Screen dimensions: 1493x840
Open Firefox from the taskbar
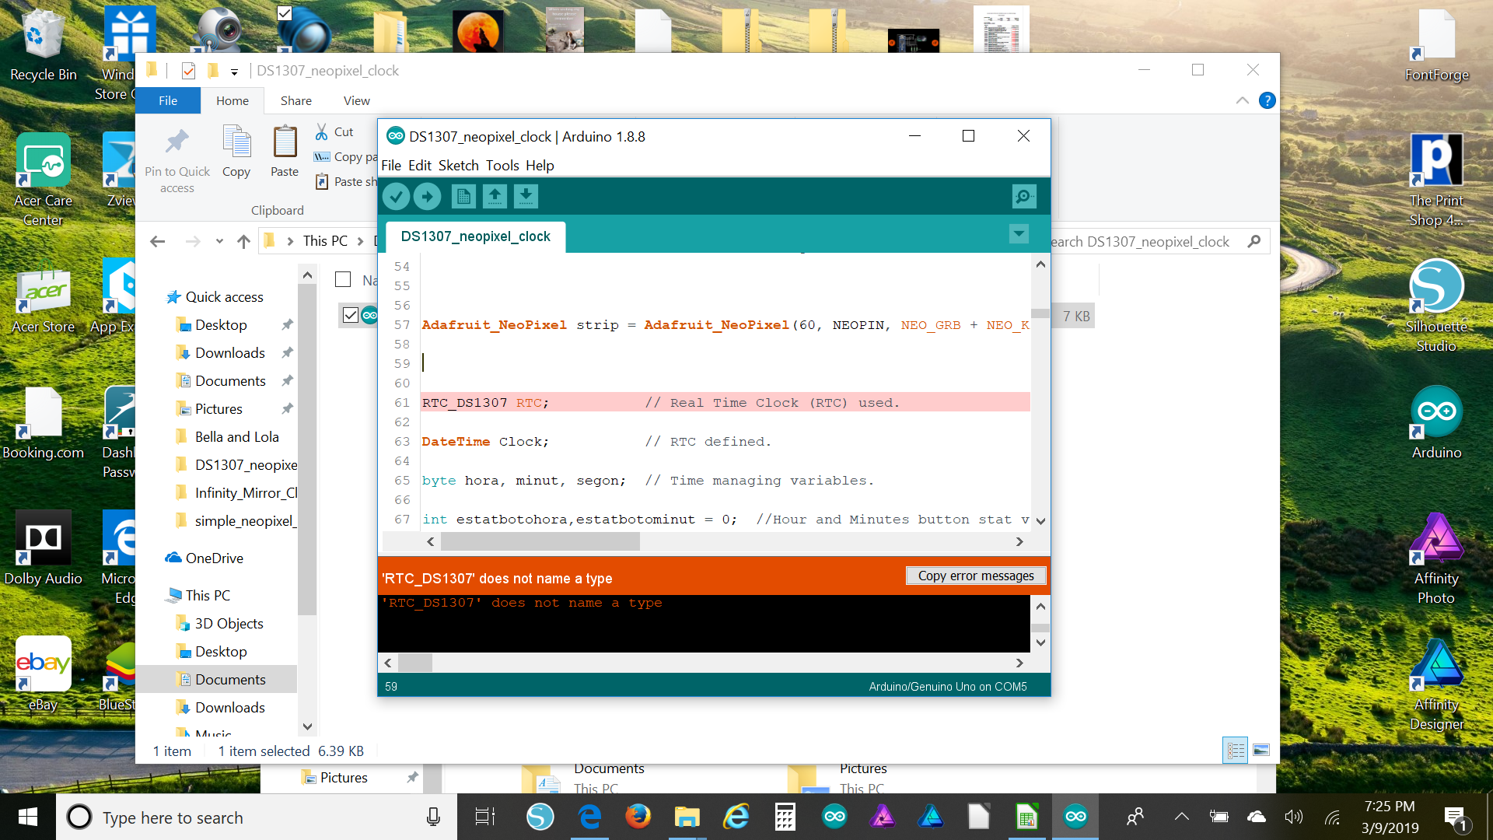tap(638, 817)
